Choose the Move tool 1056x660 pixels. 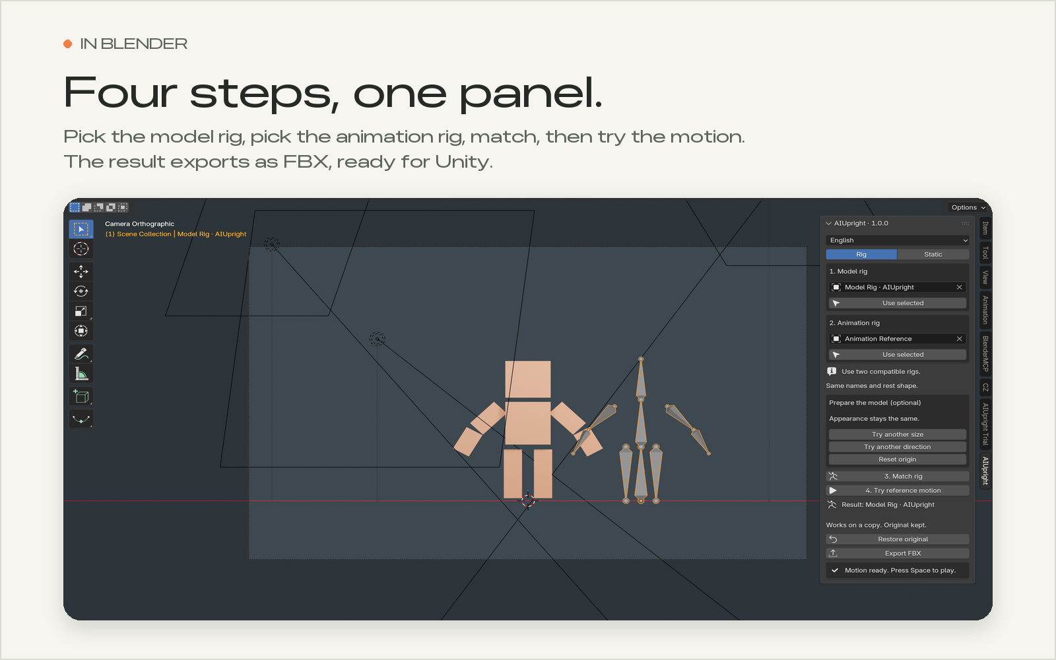coord(81,271)
